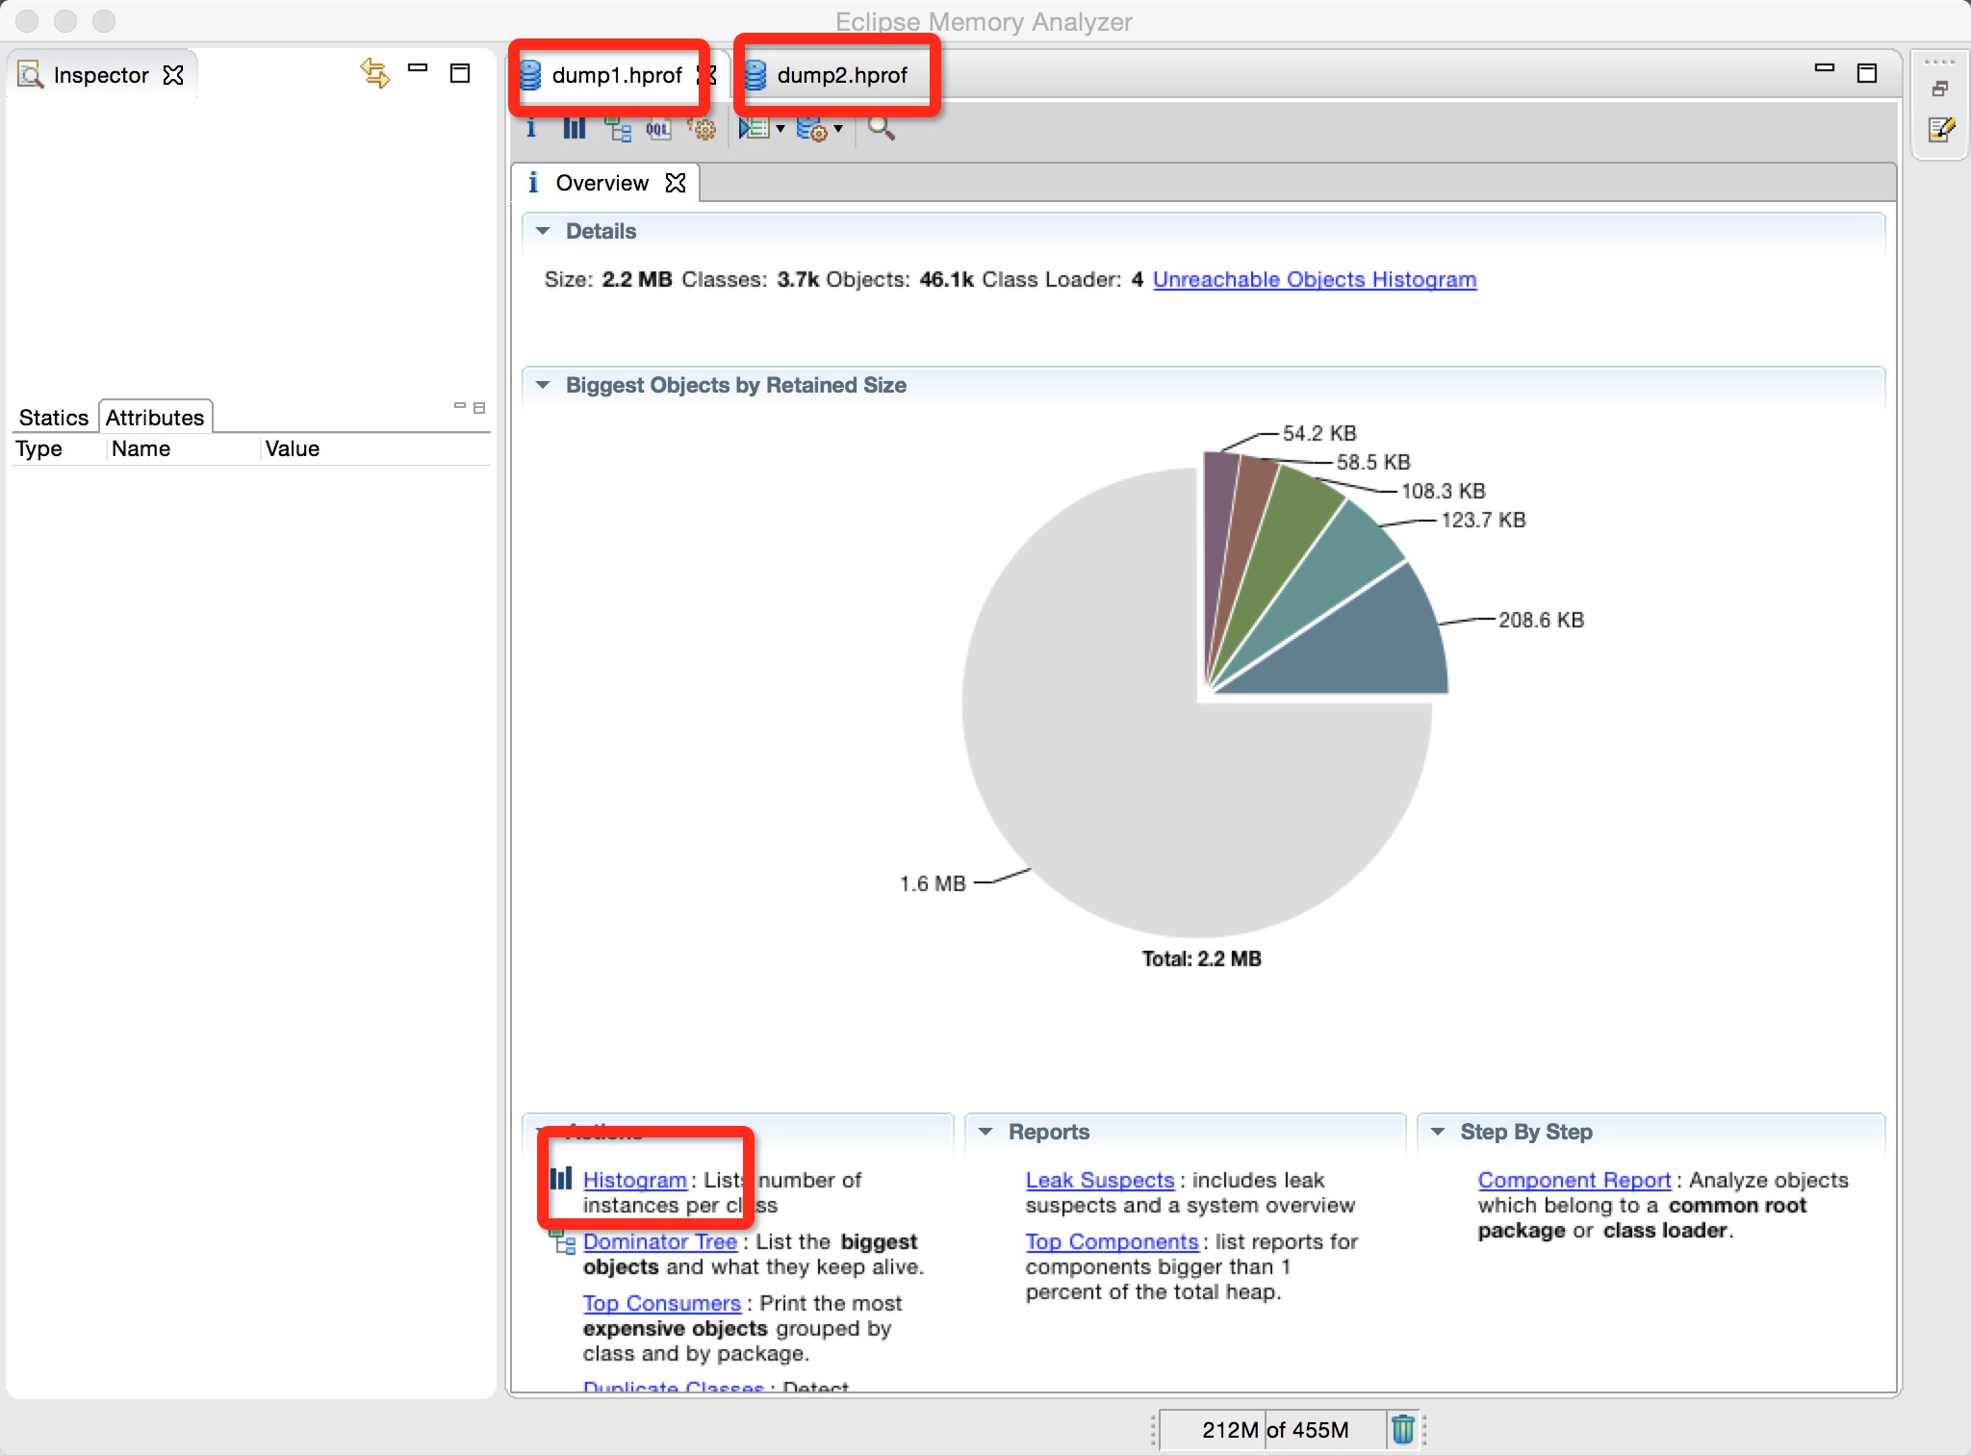The image size is (1971, 1455).
Task: Click the thread overview gears icon
Action: (703, 129)
